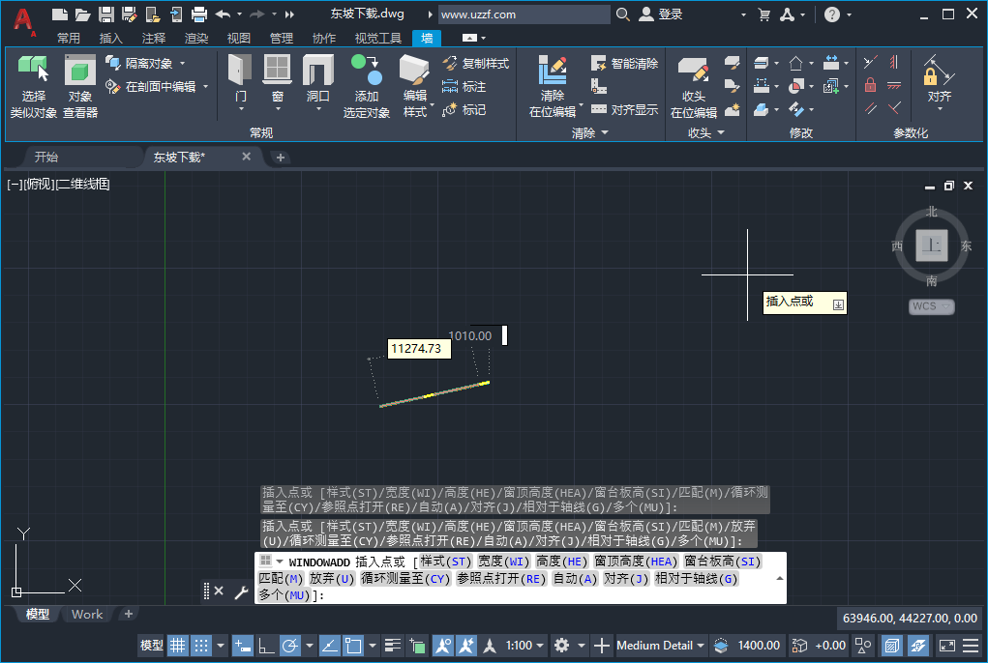Expand the 隔离对象 dropdown arrow
This screenshot has width=988, height=663.
(182, 64)
